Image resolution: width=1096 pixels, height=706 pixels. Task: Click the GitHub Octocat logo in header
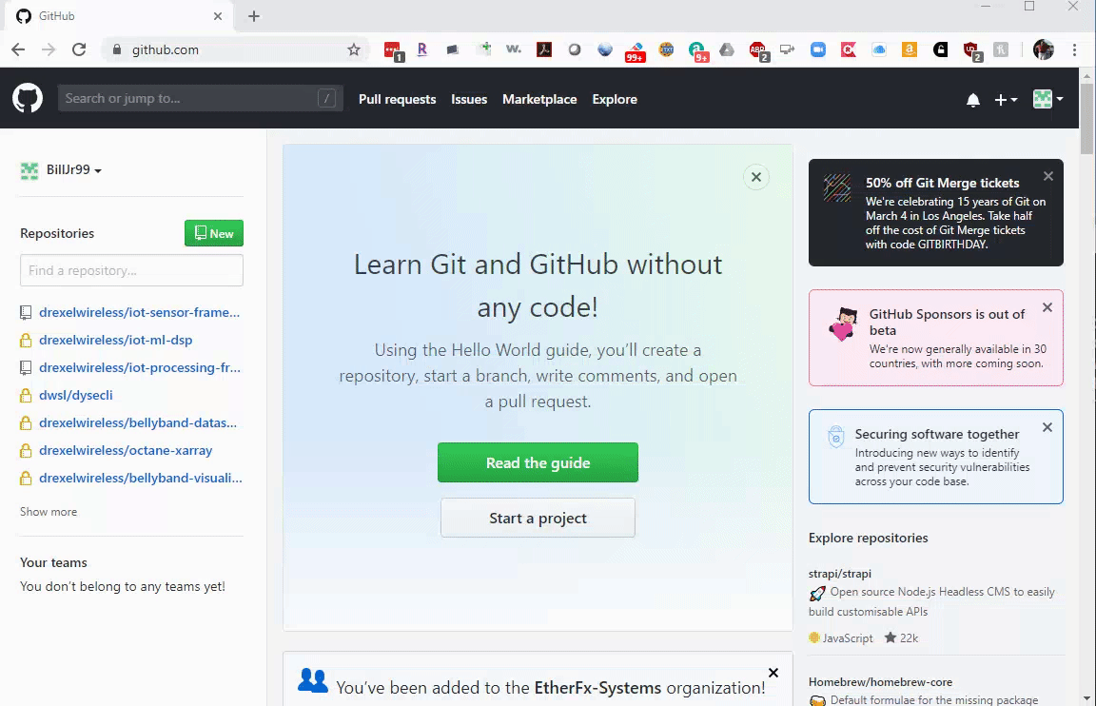coord(28,99)
